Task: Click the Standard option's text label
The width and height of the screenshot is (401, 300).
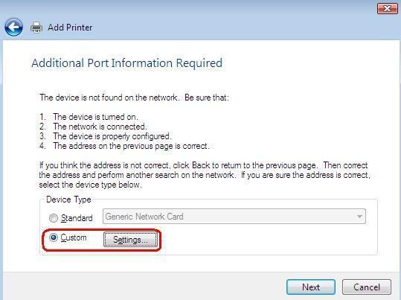Action: pyautogui.click(x=77, y=218)
